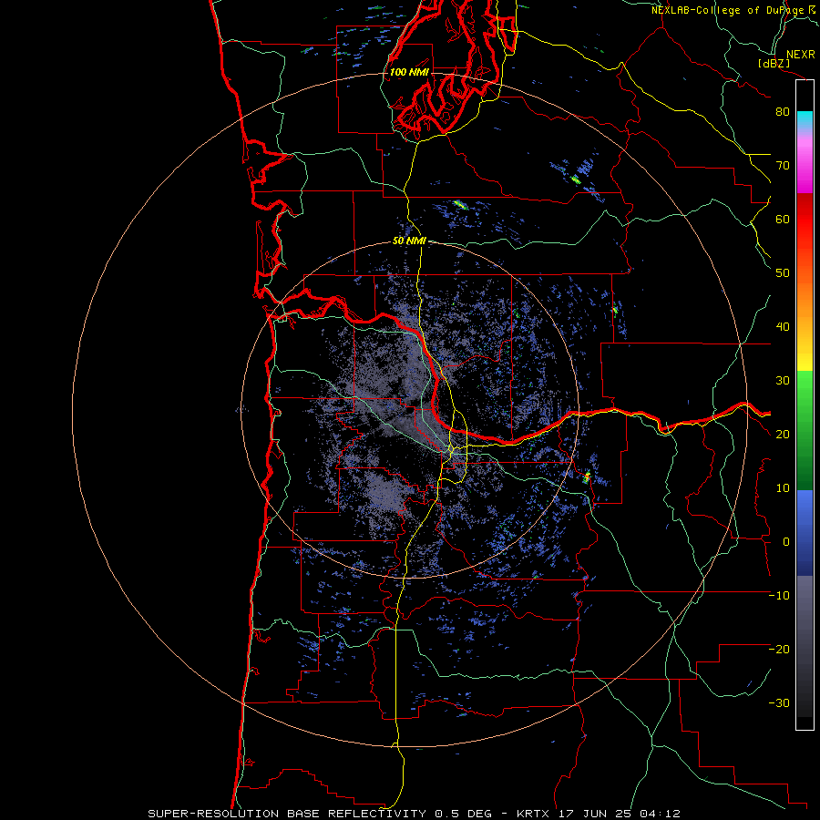
Task: Click the positive 20 value on the dBZ scale
Action: click(x=783, y=436)
